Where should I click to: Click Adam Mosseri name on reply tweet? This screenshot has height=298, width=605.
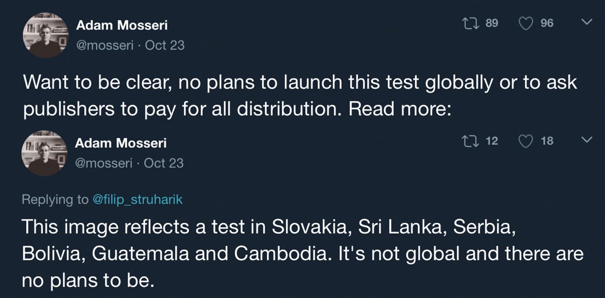121,143
